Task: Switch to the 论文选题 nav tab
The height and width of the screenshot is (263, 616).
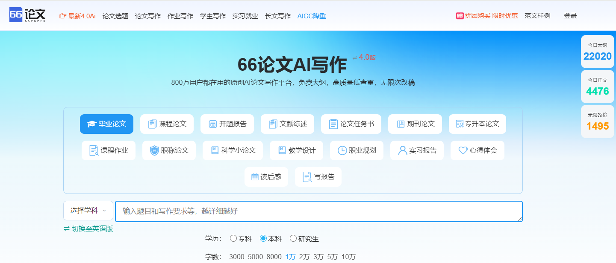Action: click(115, 15)
